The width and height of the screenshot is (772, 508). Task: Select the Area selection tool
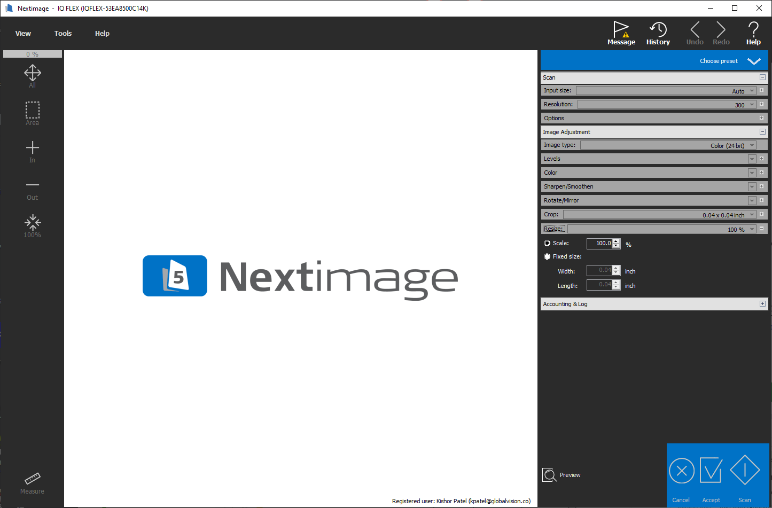click(x=32, y=112)
